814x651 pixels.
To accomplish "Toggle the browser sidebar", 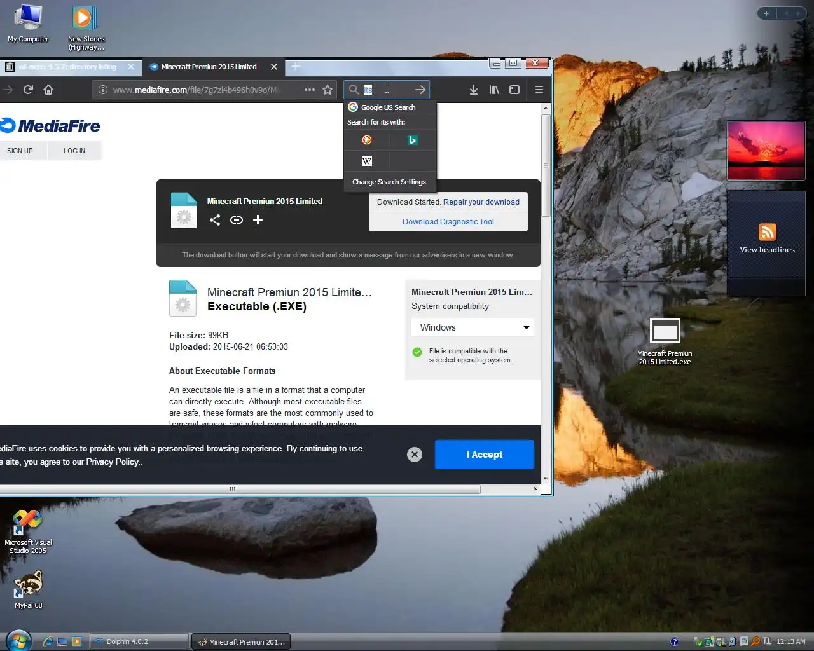I will pyautogui.click(x=514, y=90).
